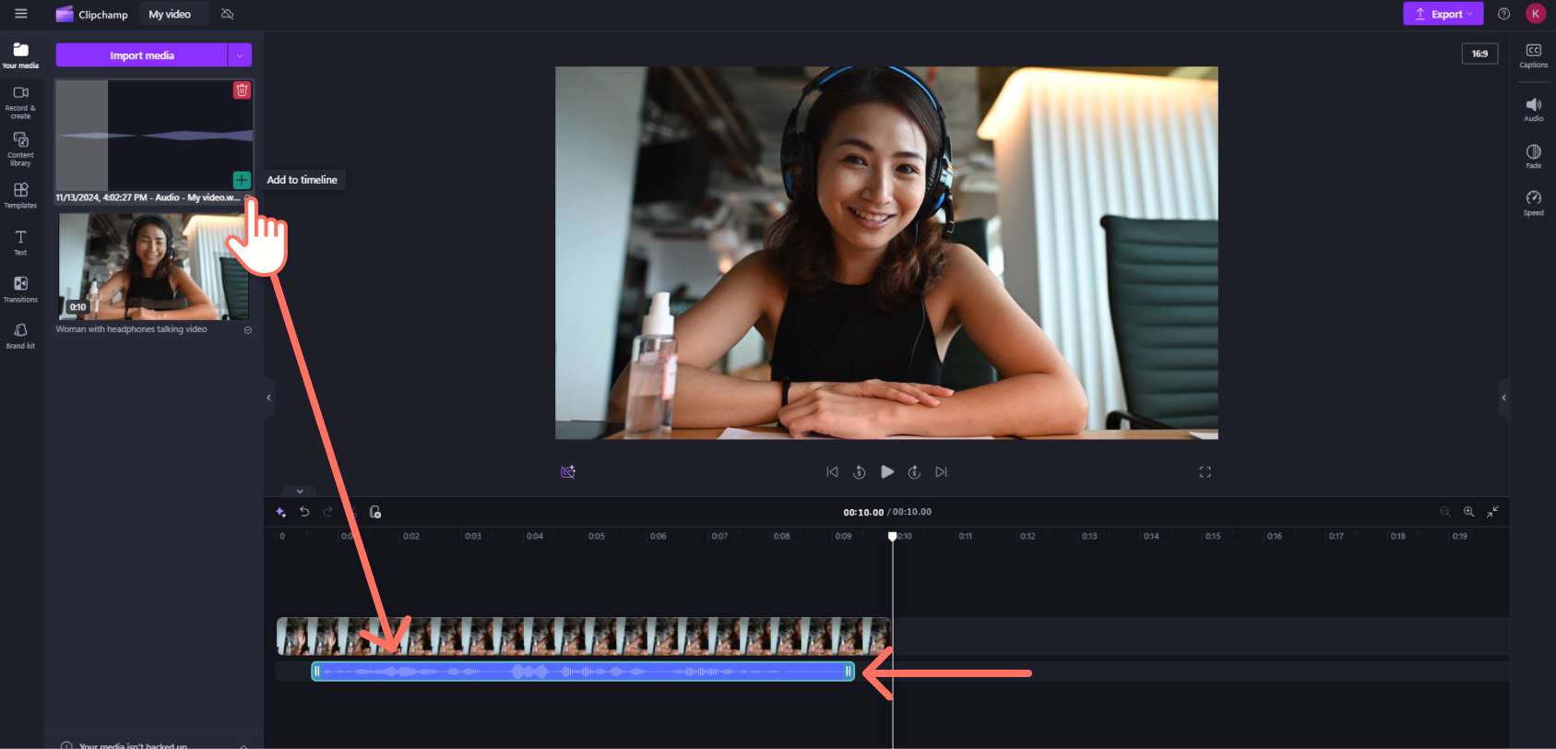Open the Templates tab
The image size is (1556, 749).
pyautogui.click(x=20, y=196)
